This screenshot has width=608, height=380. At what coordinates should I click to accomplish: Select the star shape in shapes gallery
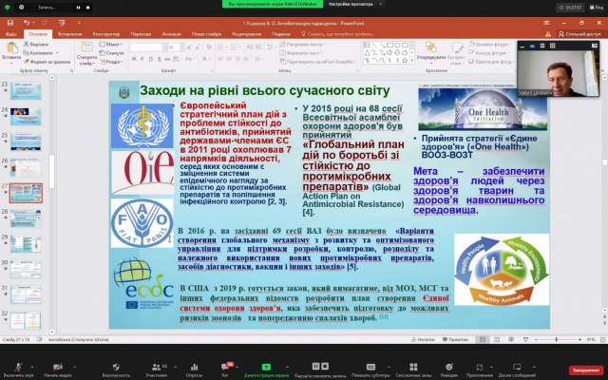405,61
